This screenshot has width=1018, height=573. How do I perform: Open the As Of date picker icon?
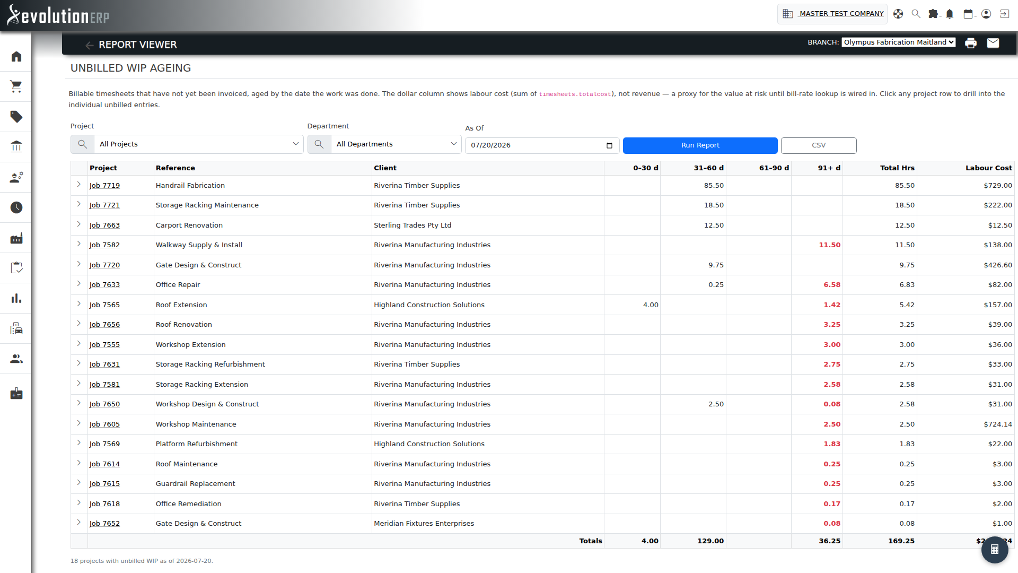click(x=609, y=145)
